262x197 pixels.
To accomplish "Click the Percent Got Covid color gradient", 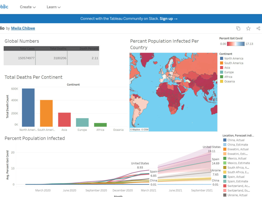I will point(236,44).
